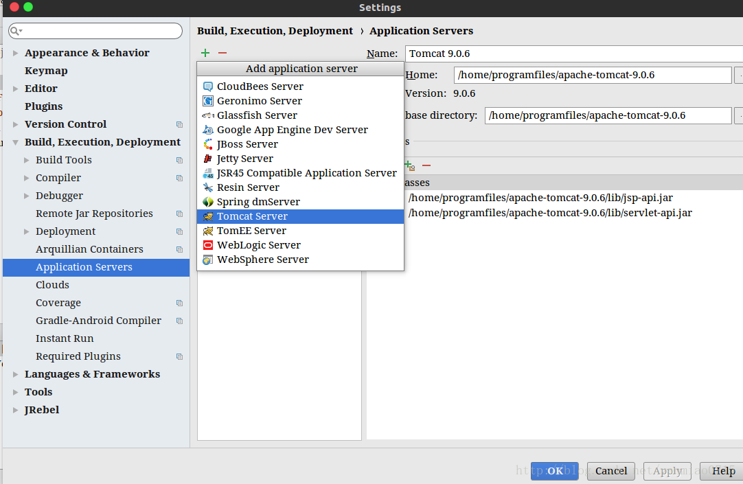
Task: Select the servlet-api.jar library entry
Action: tap(549, 213)
